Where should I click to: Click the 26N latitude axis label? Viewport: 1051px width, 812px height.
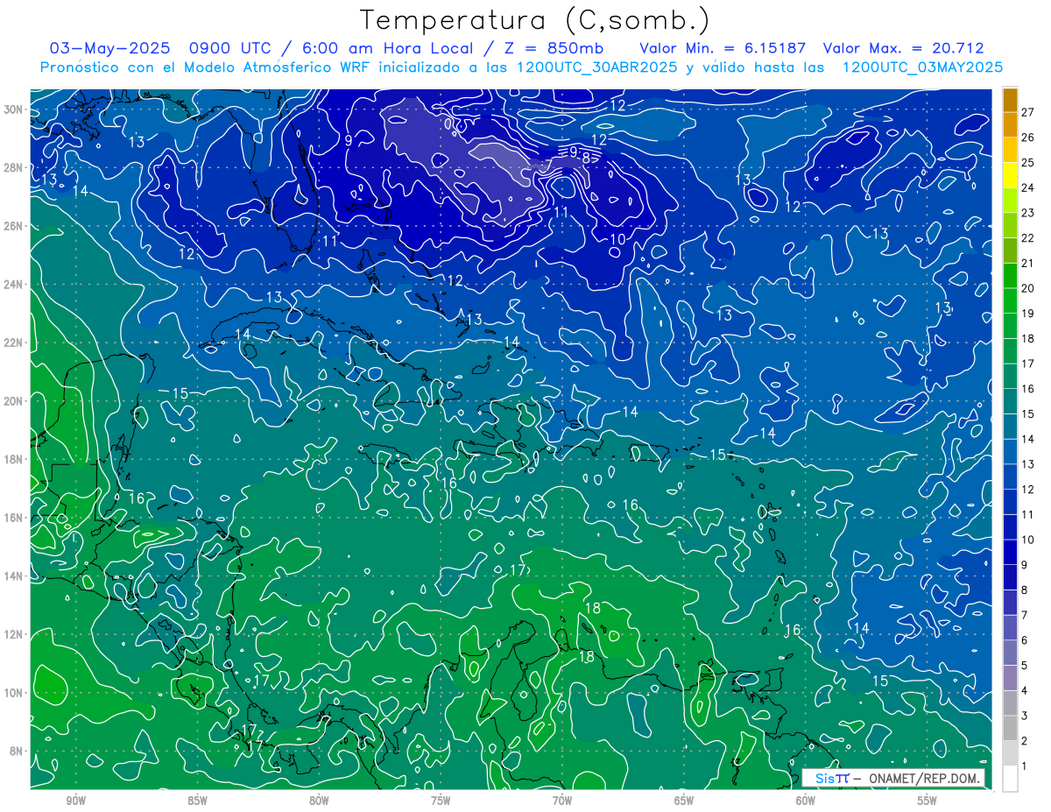coord(14,226)
